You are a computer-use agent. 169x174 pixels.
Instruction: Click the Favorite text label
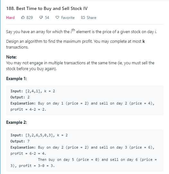(68, 18)
